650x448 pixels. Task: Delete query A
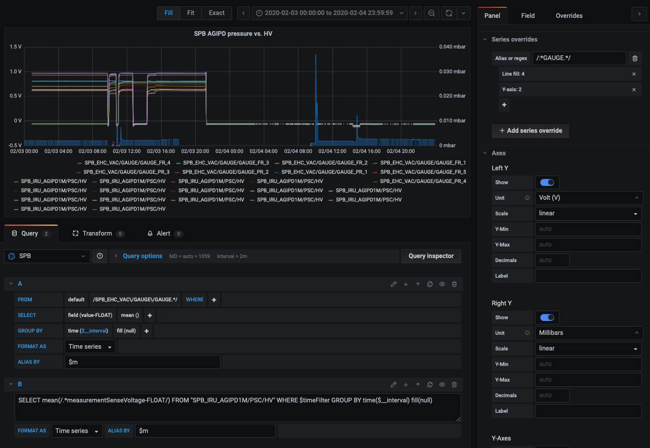[x=454, y=284]
